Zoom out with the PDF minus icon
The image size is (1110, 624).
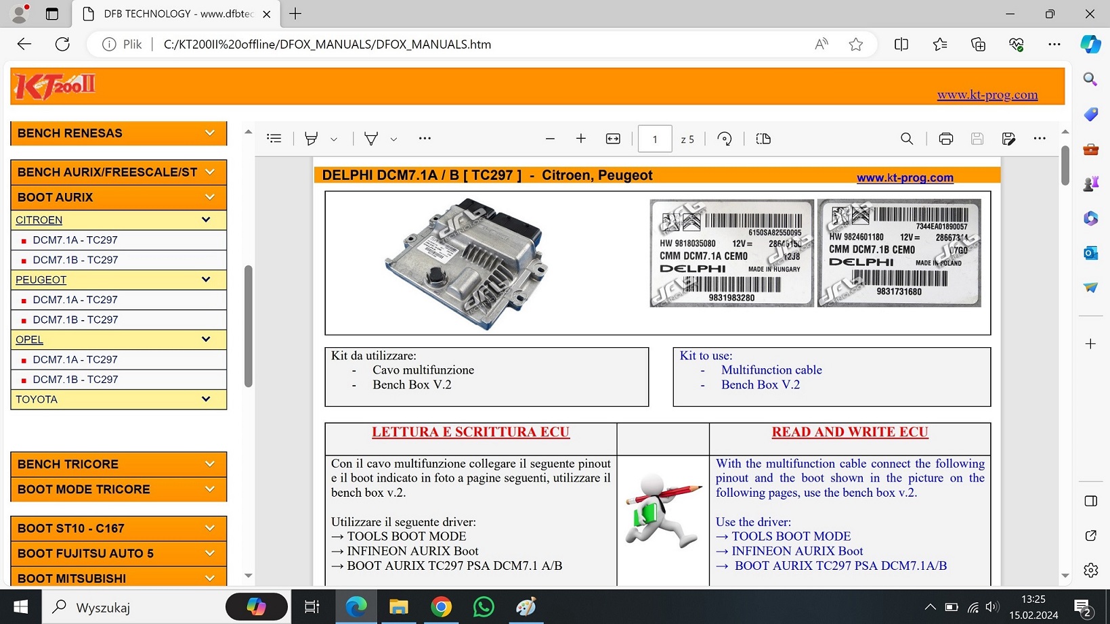550,139
